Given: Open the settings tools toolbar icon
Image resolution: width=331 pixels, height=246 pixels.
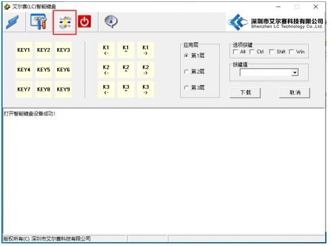Looking at the screenshot, I should [38, 21].
